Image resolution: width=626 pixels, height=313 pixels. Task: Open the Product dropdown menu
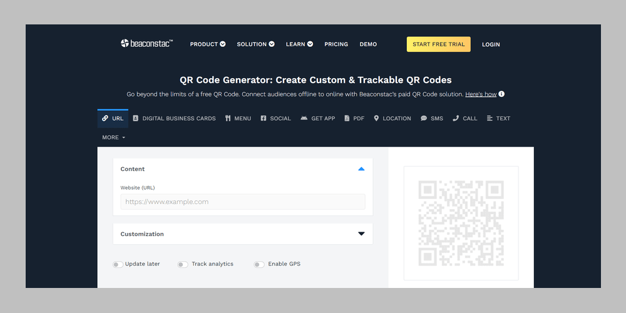[x=208, y=44]
